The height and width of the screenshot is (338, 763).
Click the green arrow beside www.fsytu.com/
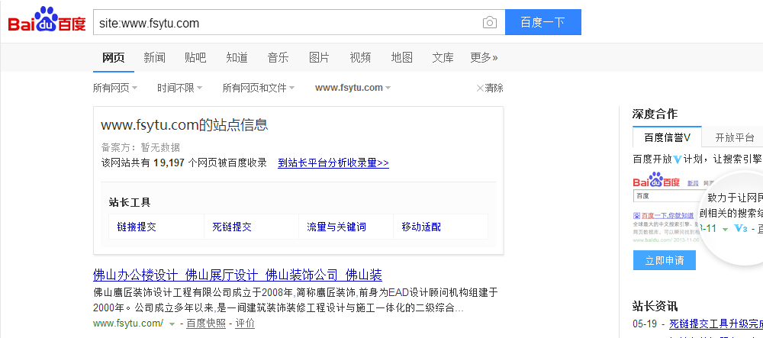coord(172,324)
